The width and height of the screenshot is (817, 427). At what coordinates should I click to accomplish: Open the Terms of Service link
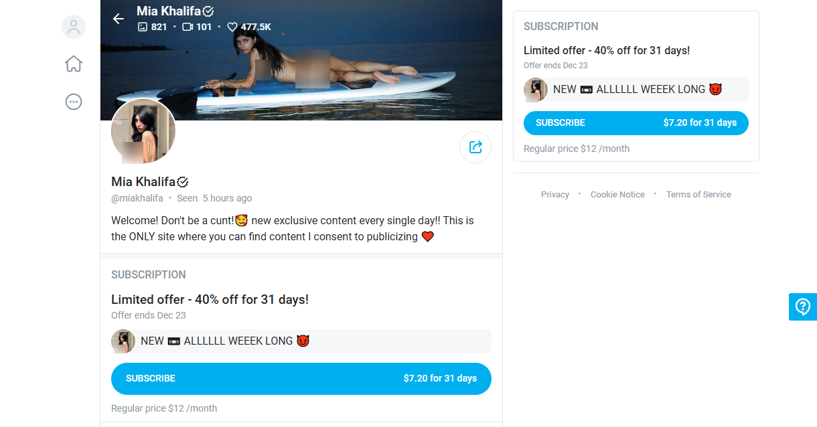pyautogui.click(x=698, y=195)
